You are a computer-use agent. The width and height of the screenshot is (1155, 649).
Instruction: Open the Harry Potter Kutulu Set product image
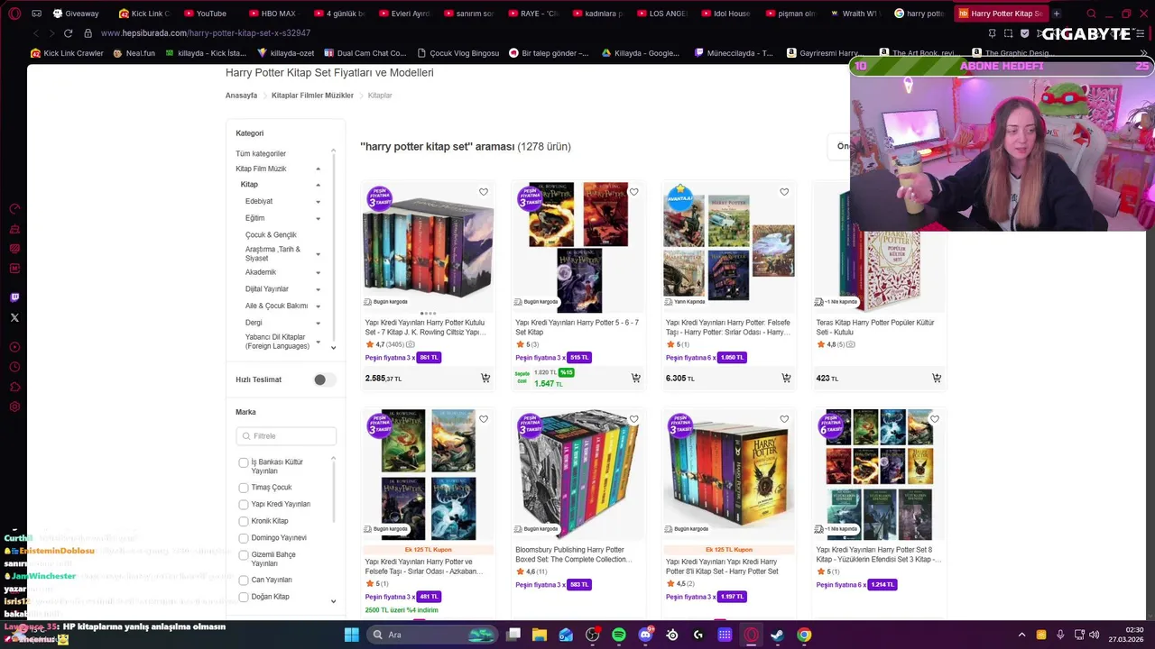pos(428,246)
